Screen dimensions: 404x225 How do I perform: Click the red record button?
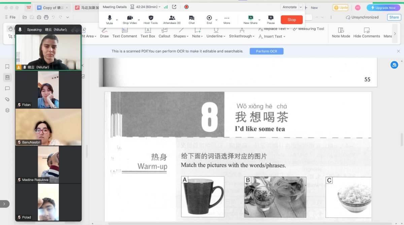coord(186,7)
